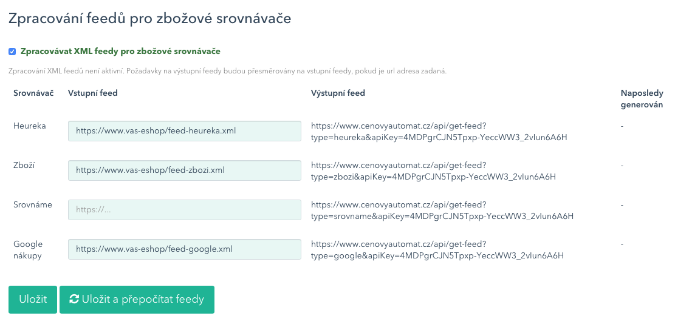Click the Srovnáme output feed URL
The image size is (692, 330).
point(442,210)
